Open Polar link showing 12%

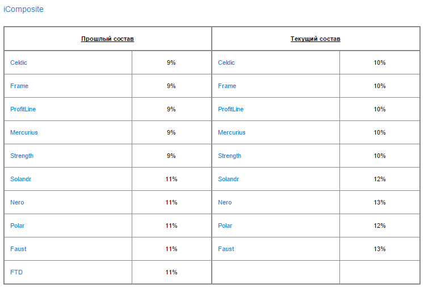[x=225, y=226]
